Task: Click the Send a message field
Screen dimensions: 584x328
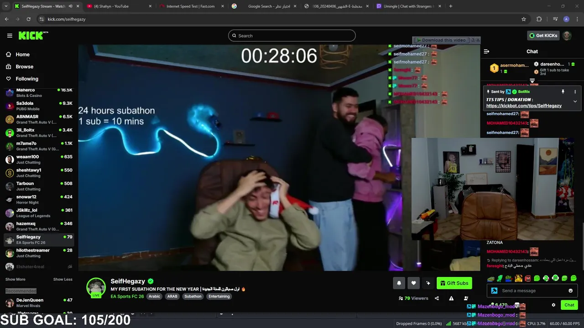Action: point(532,291)
